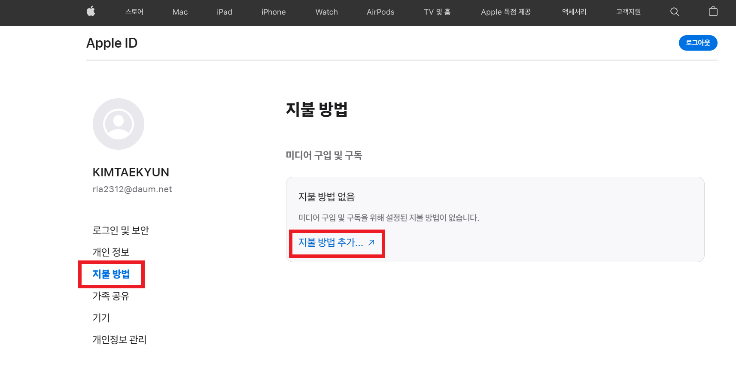Click the 지불 방법 추가... link
The height and width of the screenshot is (366, 736).
[x=337, y=242]
